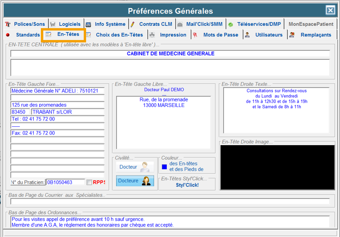
Task: Click the Polices/Sons font icon
Action: coord(8,24)
